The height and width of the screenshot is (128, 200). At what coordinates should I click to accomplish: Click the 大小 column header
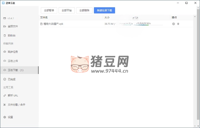point(107,17)
